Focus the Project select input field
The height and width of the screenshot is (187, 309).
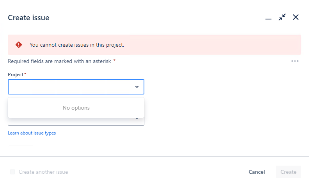coord(76,87)
